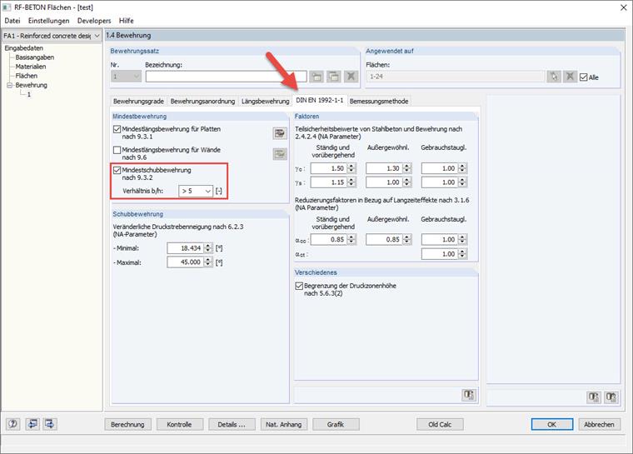Open the help icon at bottom left
This screenshot has width=633, height=454.
click(x=13, y=424)
